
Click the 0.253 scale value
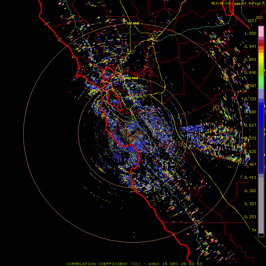[x=250, y=217]
